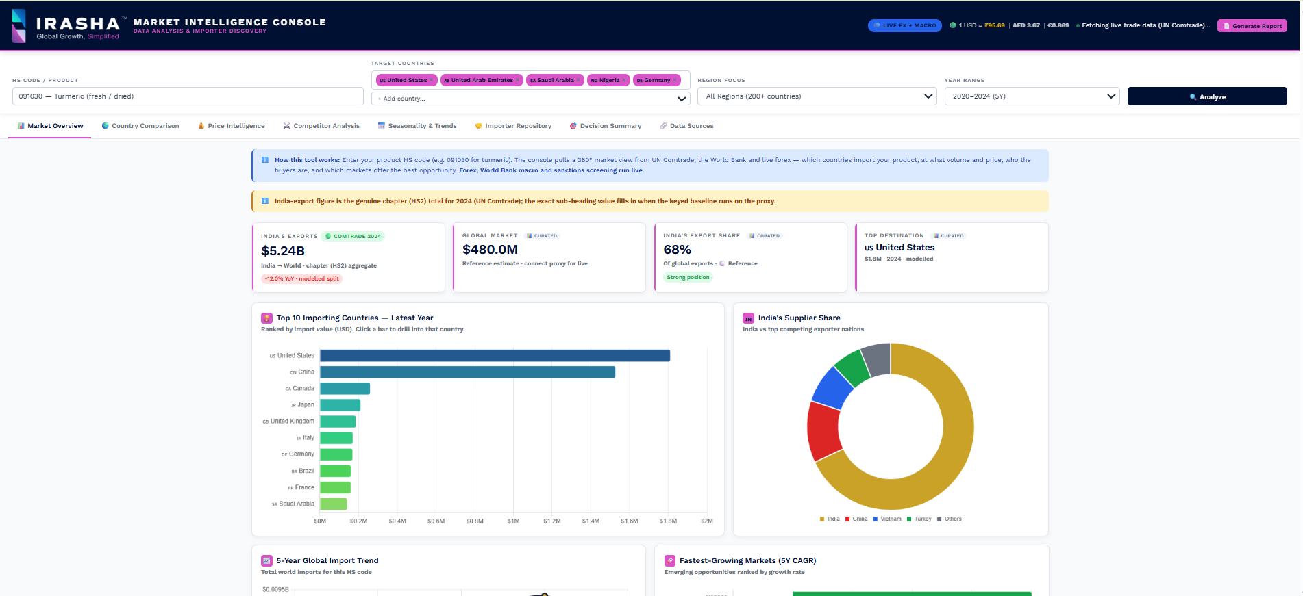Viewport: 1303px width, 596px height.
Task: Expand the Region Focus dropdown
Action: (x=817, y=96)
